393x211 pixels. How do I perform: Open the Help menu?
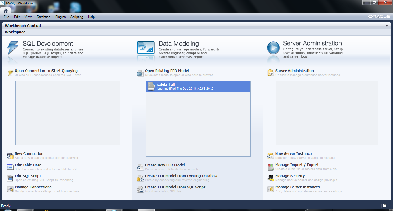[x=91, y=17]
